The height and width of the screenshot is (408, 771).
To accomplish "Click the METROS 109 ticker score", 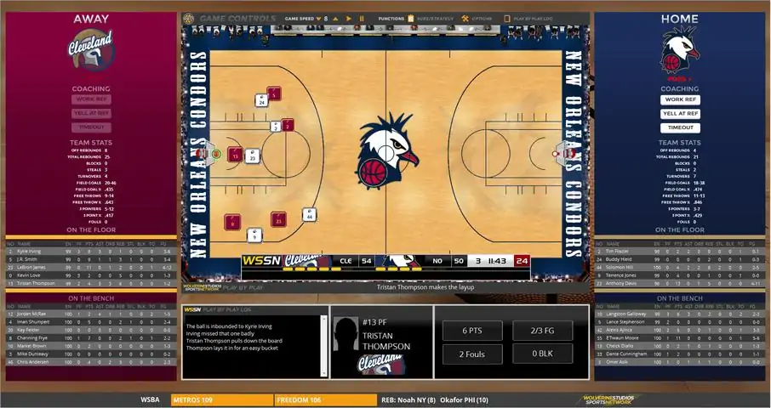I will tap(222, 400).
